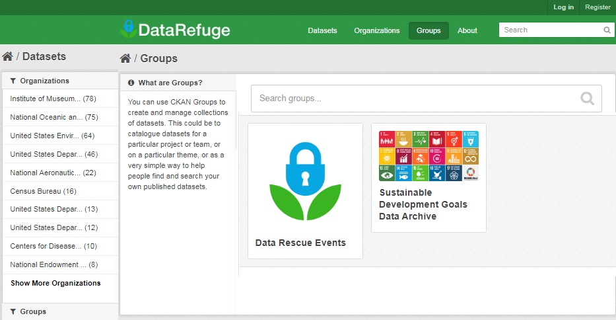This screenshot has height=320, width=616.
Task: Click the DataRefuge site name text
Action: point(184,30)
